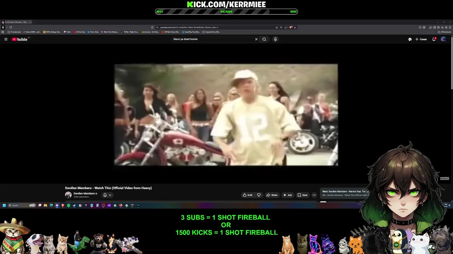
Task: Open Prime Video bookmark
Action: (93, 32)
